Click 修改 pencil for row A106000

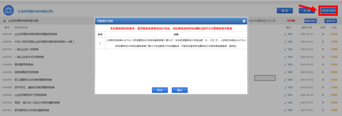pyautogui.click(x=288, y=95)
